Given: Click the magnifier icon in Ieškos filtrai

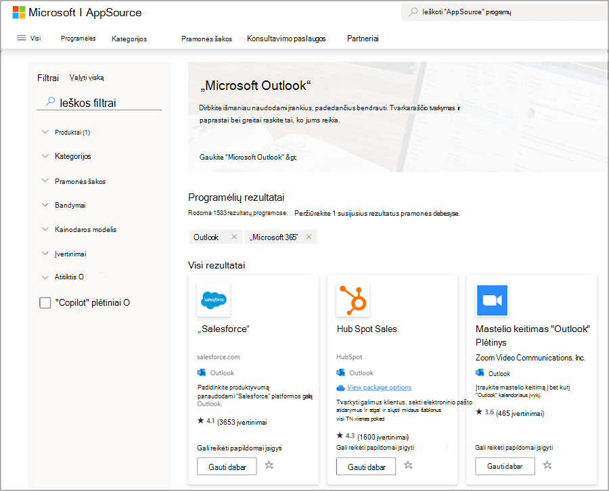Looking at the screenshot, I should (x=50, y=101).
